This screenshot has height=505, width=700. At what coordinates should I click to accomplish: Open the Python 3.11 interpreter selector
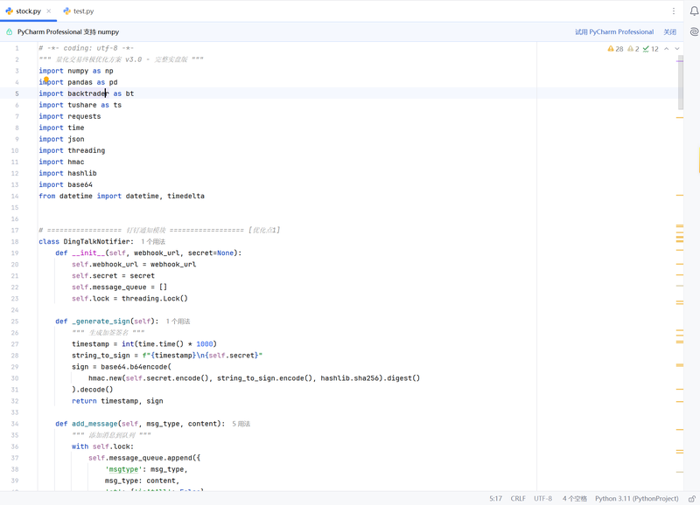[637, 498]
